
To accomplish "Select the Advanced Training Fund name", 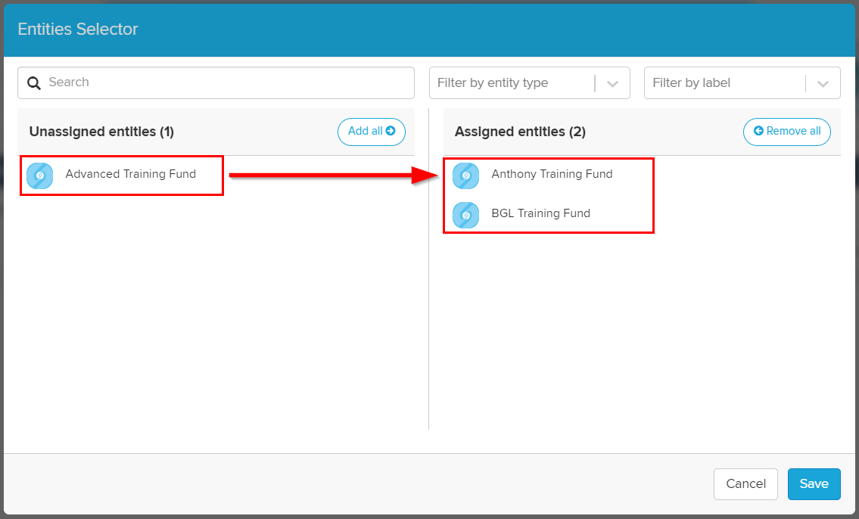I will [x=130, y=174].
